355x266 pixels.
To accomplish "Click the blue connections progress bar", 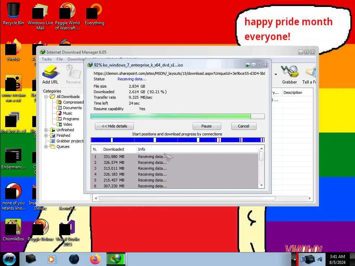I will pos(177,140).
